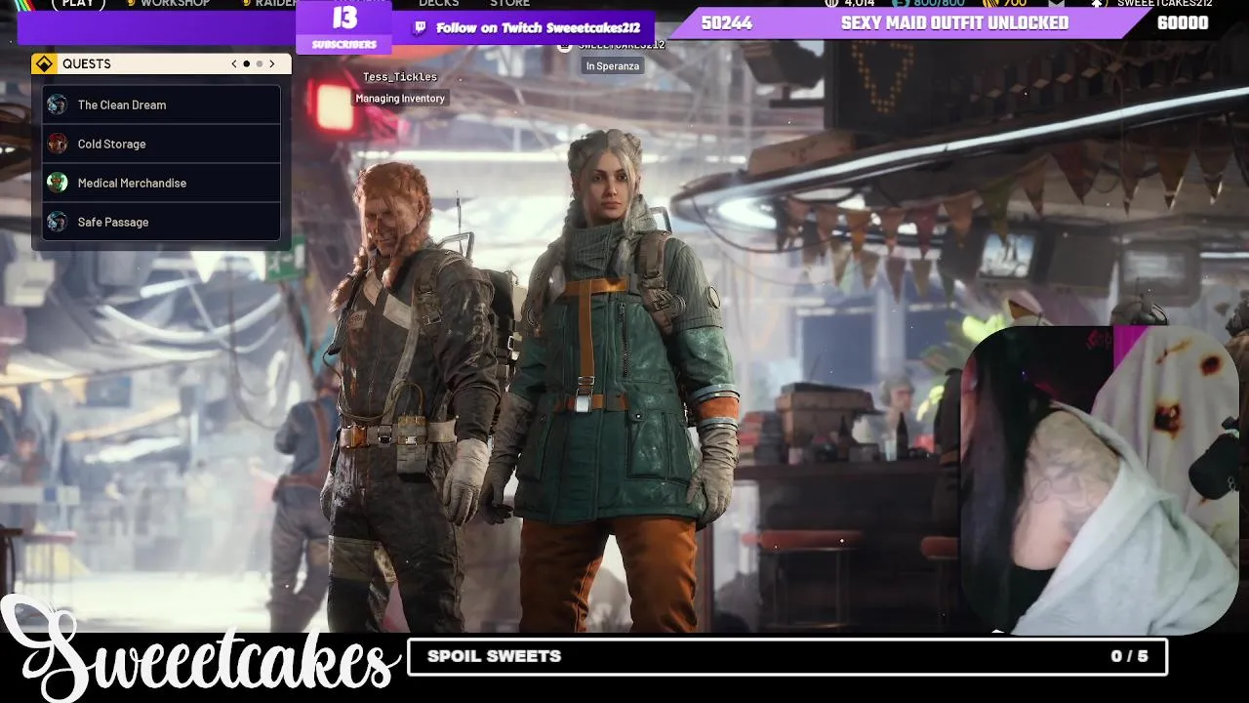This screenshot has height=703, width=1249.
Task: Click the 50244 current goal value
Action: pyautogui.click(x=727, y=23)
